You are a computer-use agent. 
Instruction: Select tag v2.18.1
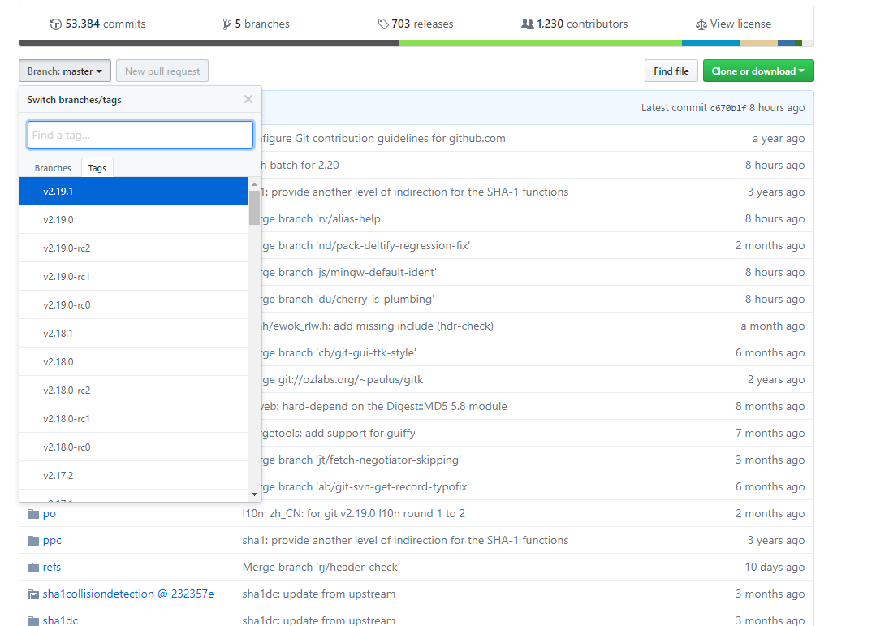[x=133, y=334]
